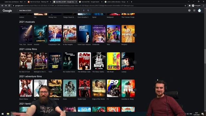Open the Cinderella movie poster
The height and width of the screenshot is (116, 206).
[x=99, y=34]
